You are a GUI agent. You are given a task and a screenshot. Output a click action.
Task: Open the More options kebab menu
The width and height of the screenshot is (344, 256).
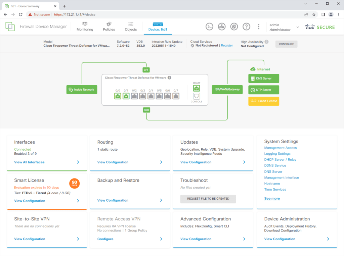tap(258, 27)
